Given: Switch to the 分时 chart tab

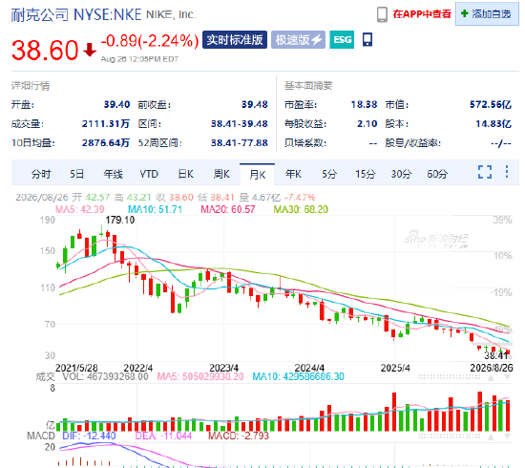Looking at the screenshot, I should [41, 174].
